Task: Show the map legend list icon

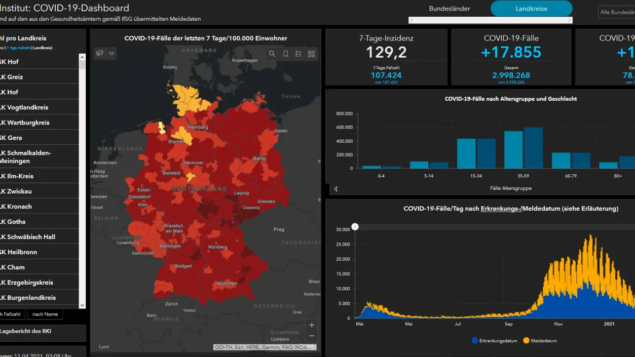Action: point(298,54)
